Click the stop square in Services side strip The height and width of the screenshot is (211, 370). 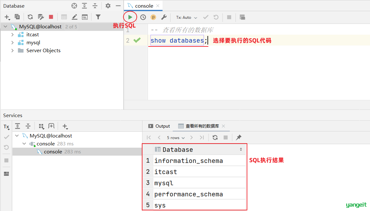[x=6, y=160]
